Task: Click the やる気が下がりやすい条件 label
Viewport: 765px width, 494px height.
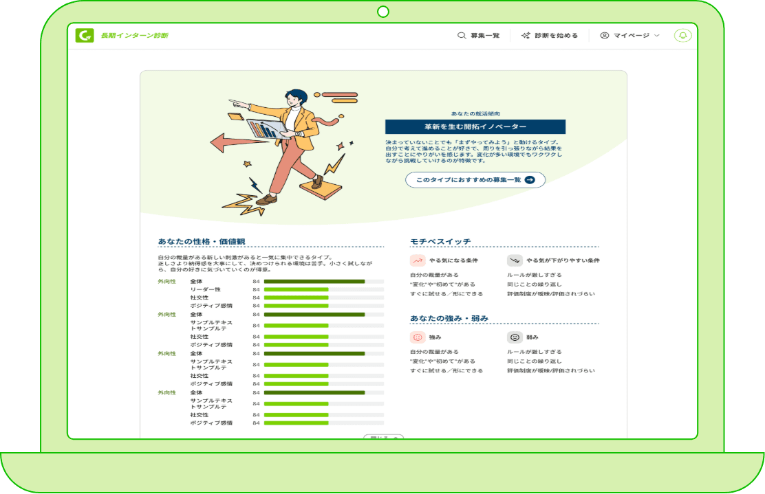Action: tap(563, 260)
